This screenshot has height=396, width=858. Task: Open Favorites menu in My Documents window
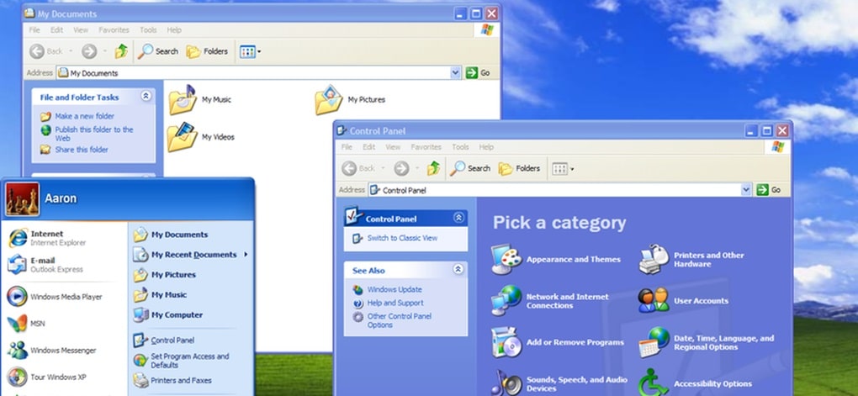tap(114, 30)
